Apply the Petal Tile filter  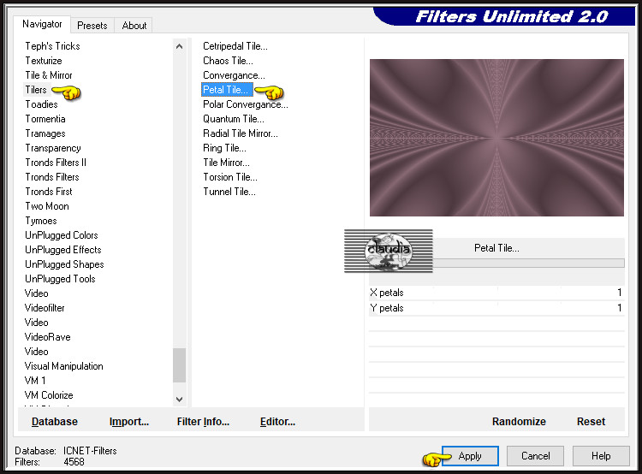[x=470, y=456]
